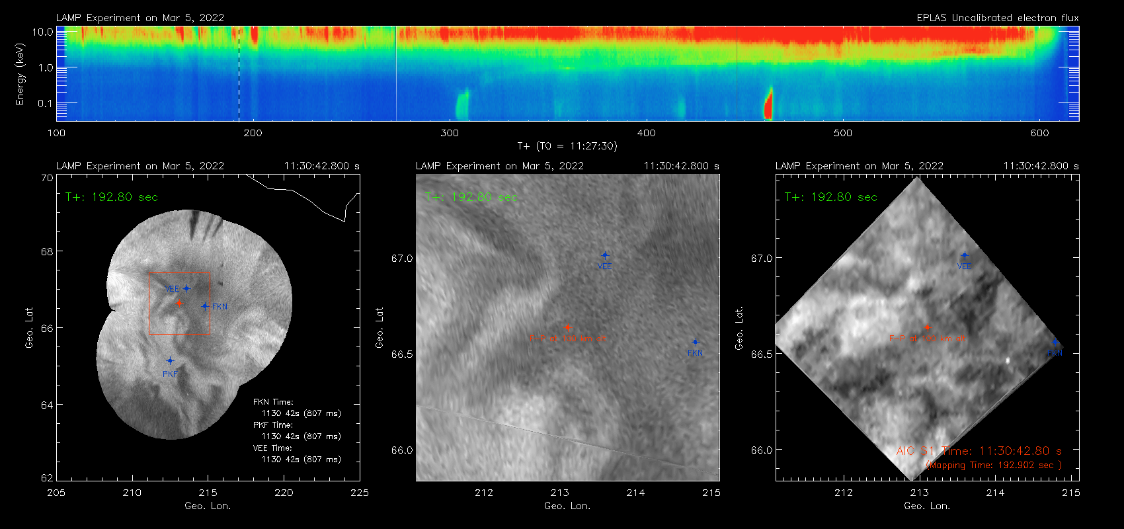Click the '212' longitude tick on the right panel
The width and height of the screenshot is (1124, 529).
pos(843,493)
